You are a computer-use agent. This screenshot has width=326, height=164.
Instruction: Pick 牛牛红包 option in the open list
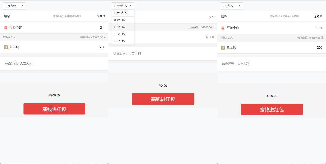click(120, 41)
